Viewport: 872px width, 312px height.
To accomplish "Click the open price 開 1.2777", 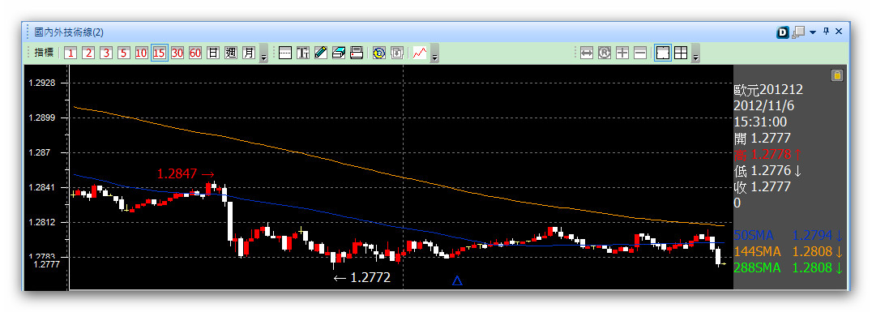I will 763,138.
